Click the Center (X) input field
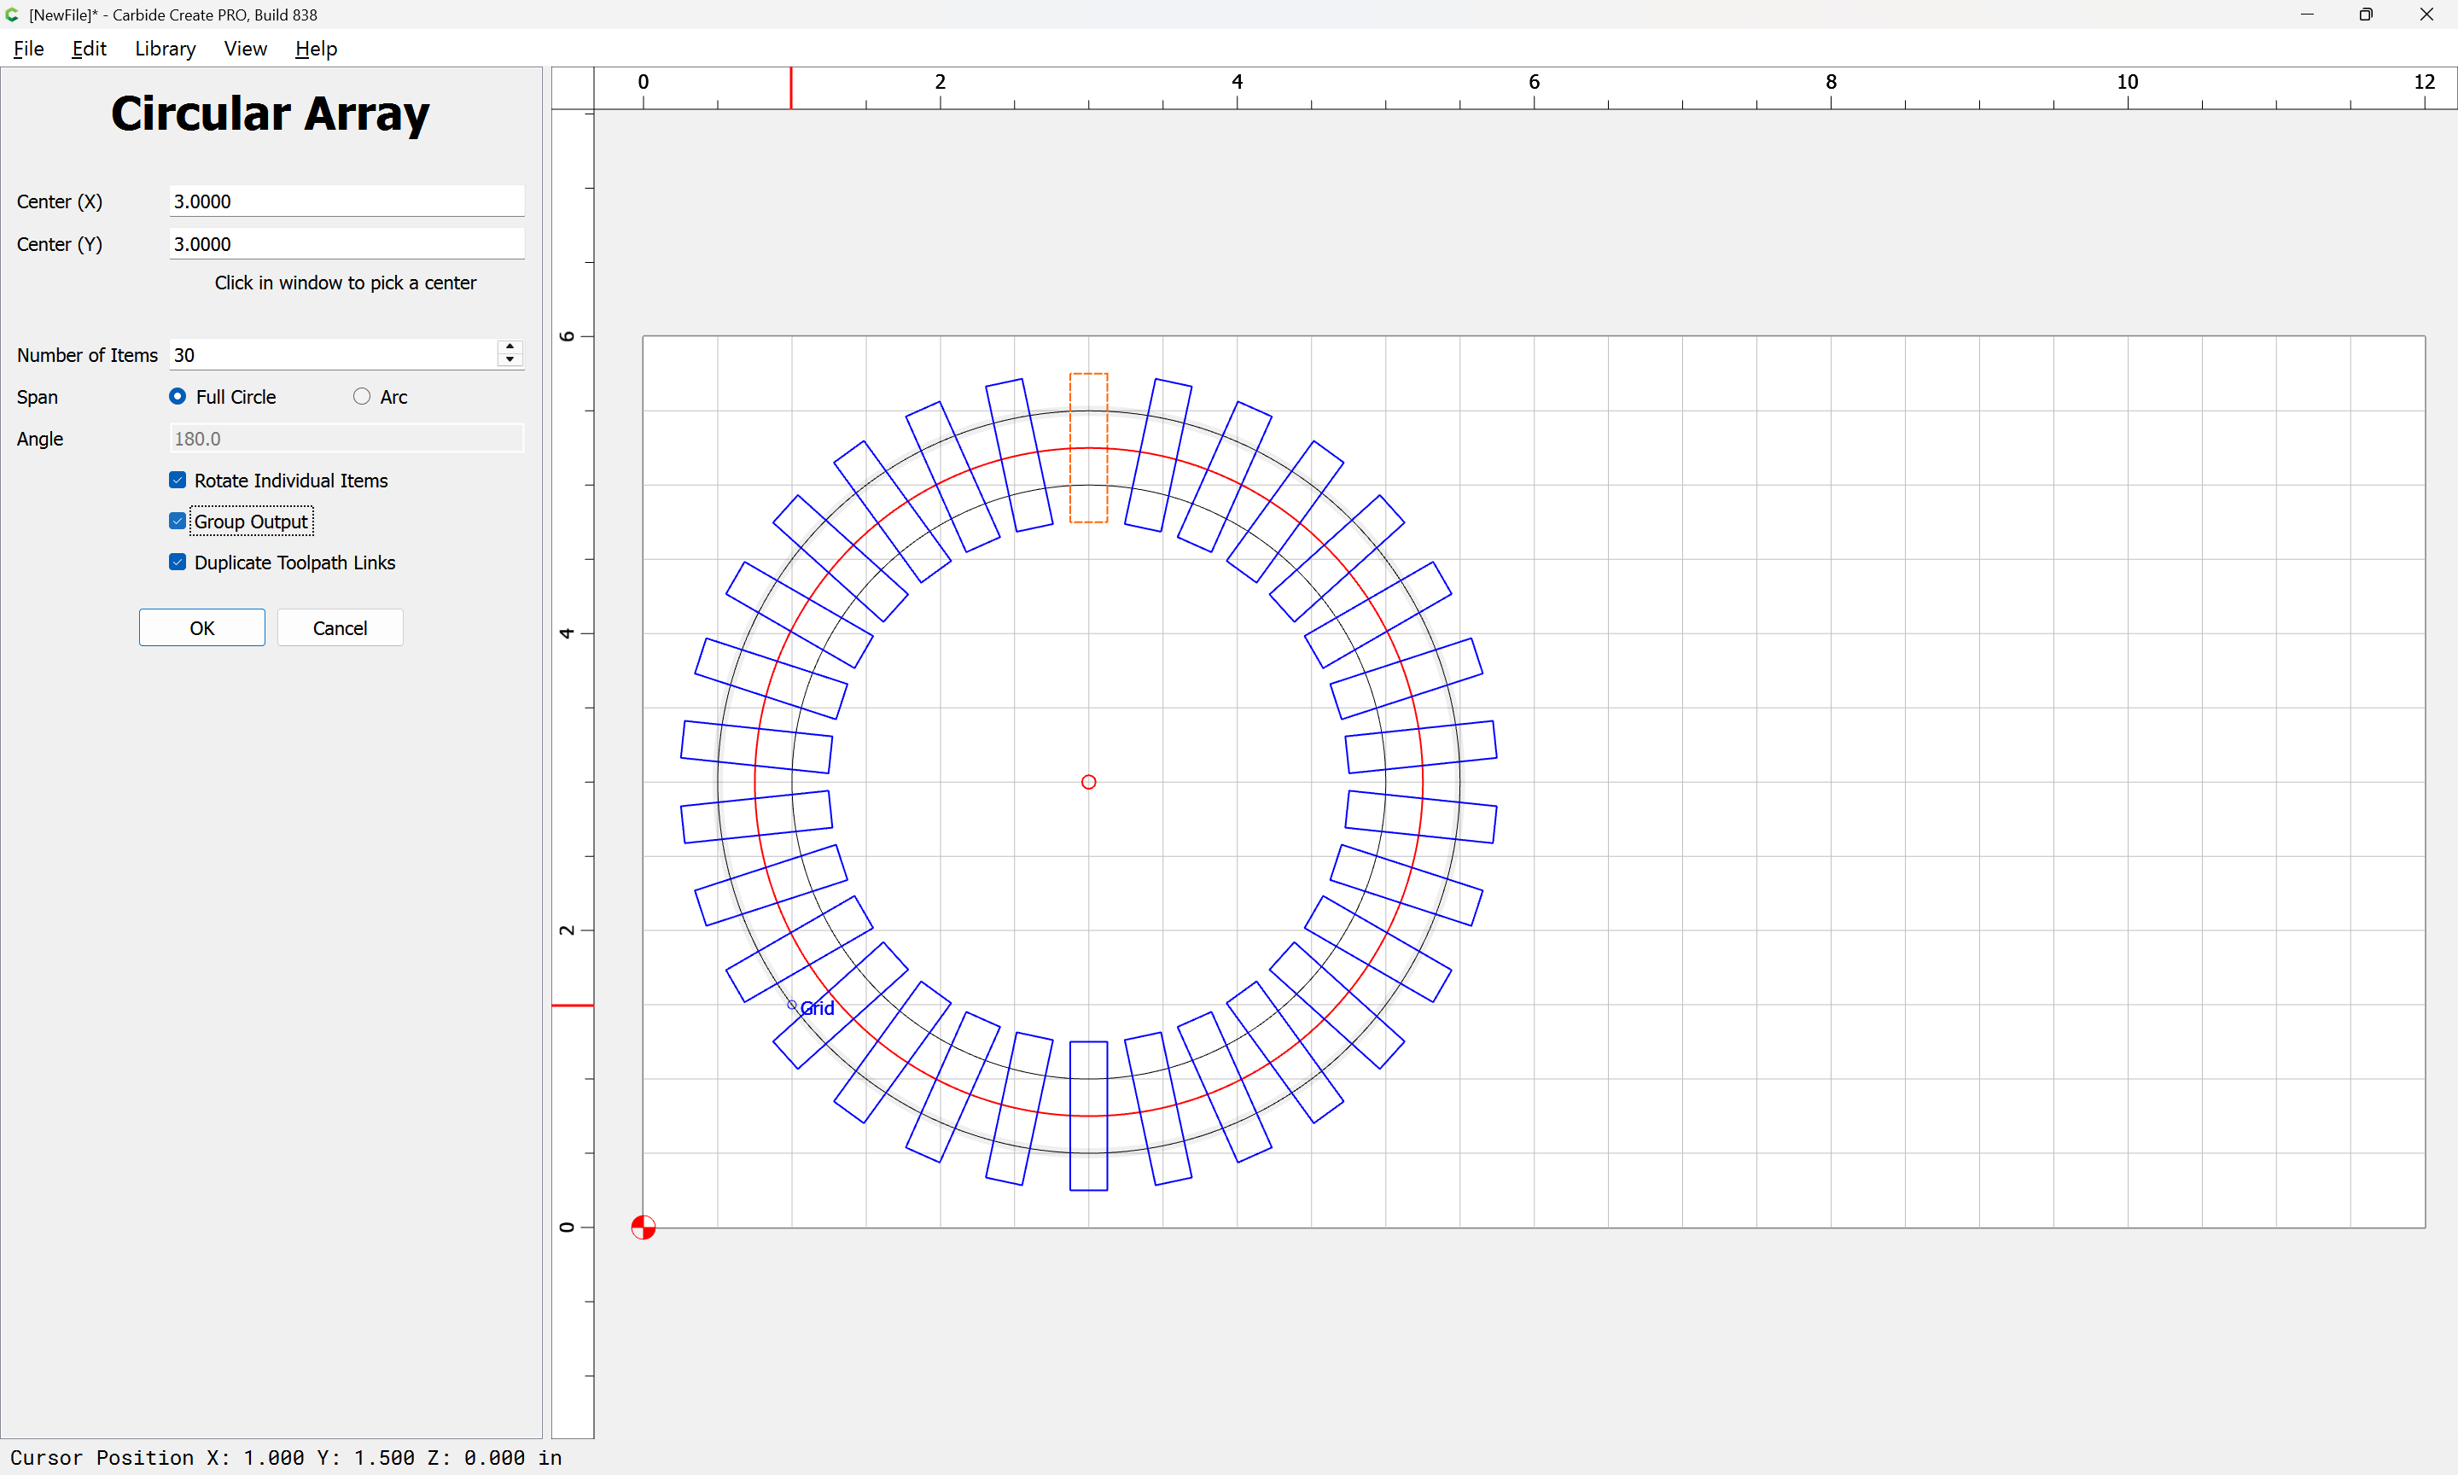 pos(346,201)
